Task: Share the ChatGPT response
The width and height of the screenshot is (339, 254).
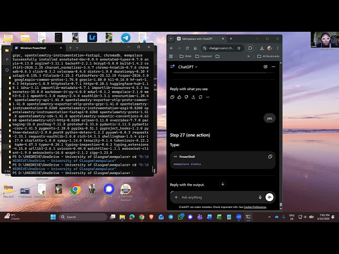Action: tap(193, 97)
